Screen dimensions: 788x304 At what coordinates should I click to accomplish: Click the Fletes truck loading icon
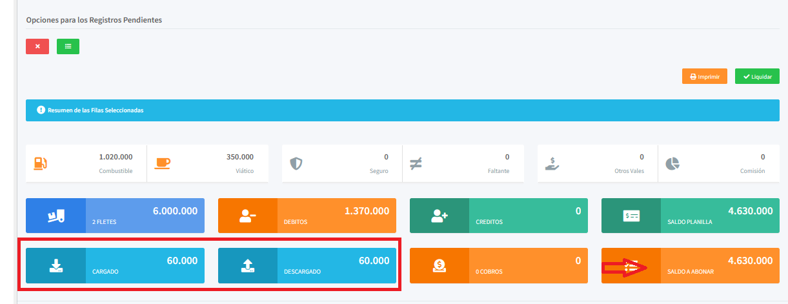(56, 216)
